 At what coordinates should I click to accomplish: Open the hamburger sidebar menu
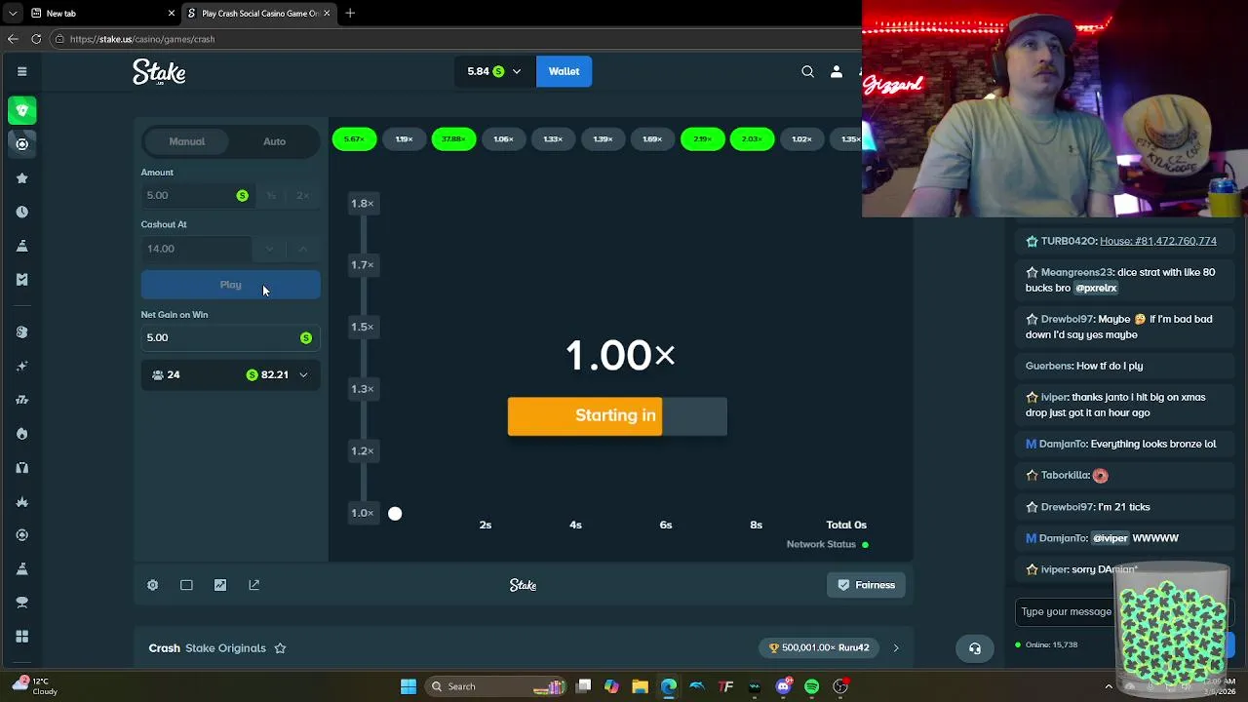pos(21,71)
